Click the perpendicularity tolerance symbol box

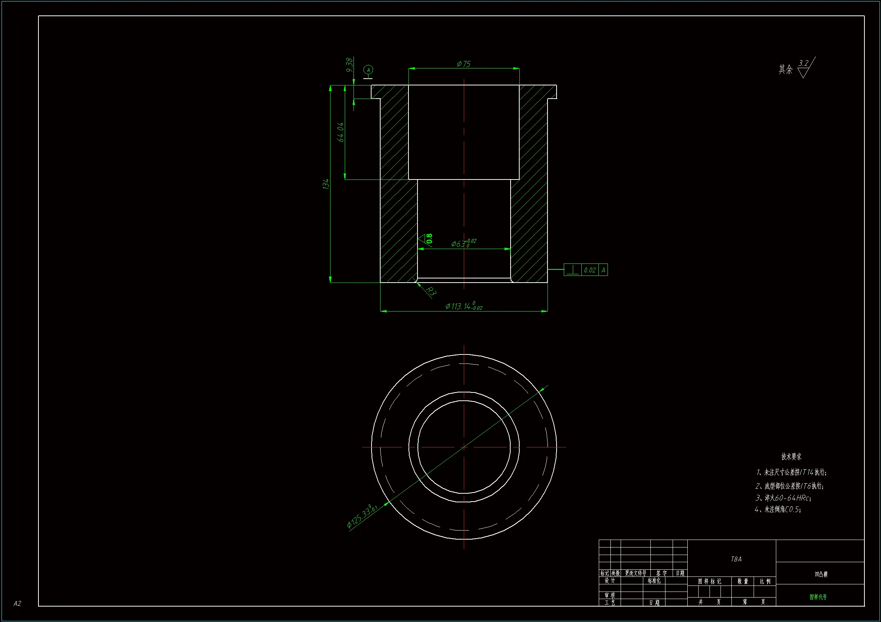(572, 270)
